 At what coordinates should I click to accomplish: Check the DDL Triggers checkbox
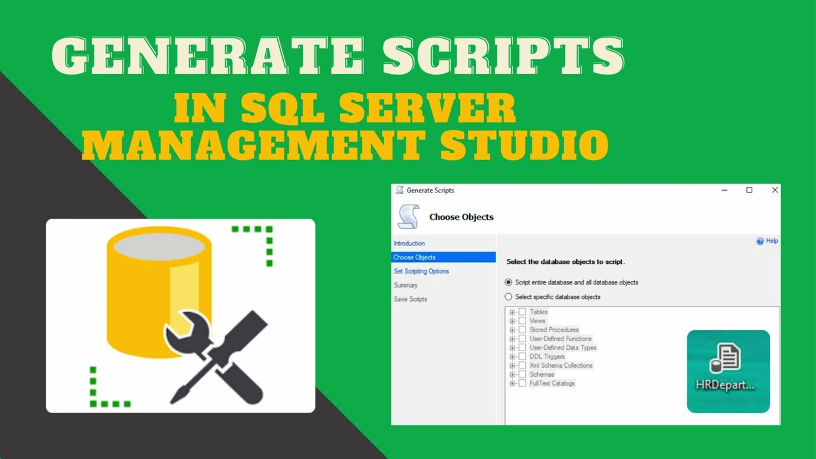tap(522, 357)
